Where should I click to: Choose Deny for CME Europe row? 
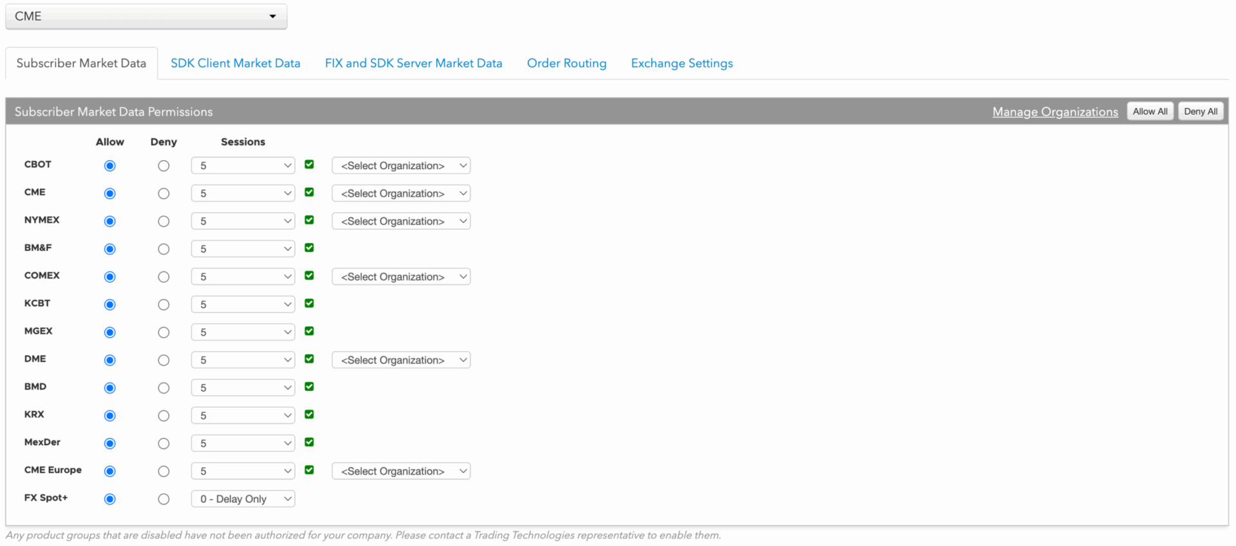(x=164, y=471)
